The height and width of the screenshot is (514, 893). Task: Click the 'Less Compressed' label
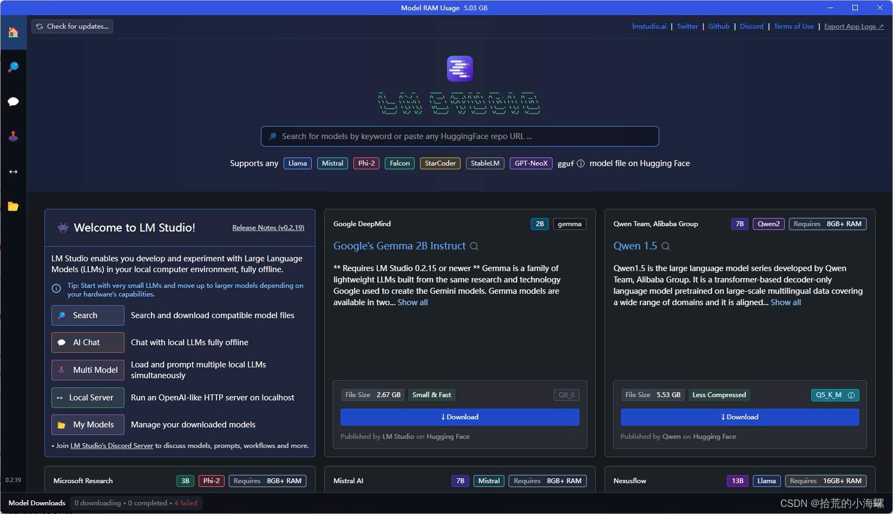(x=719, y=395)
